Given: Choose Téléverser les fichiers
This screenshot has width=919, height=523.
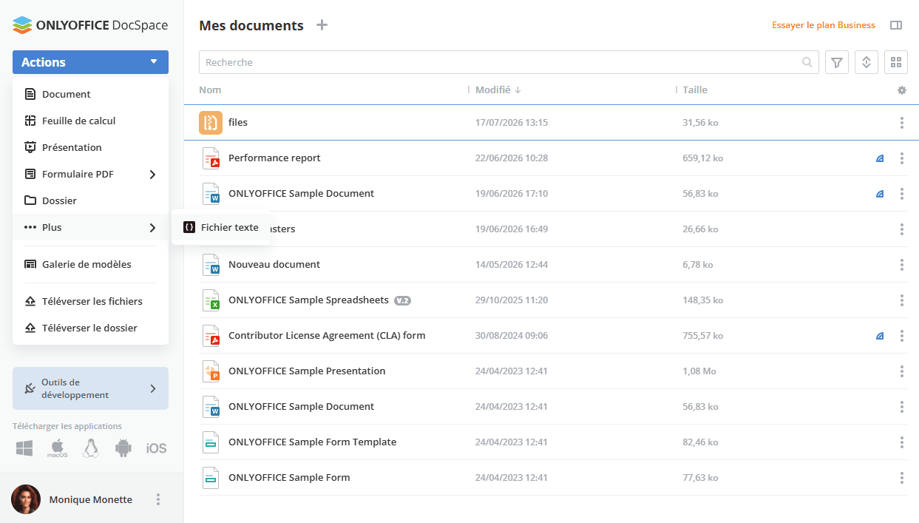Looking at the screenshot, I should pyautogui.click(x=90, y=301).
